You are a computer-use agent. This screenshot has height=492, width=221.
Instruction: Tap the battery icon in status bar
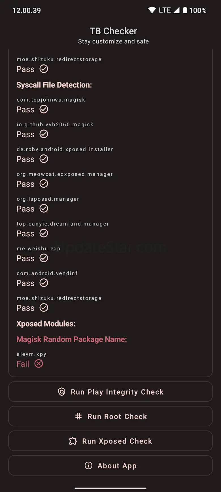pos(185,11)
